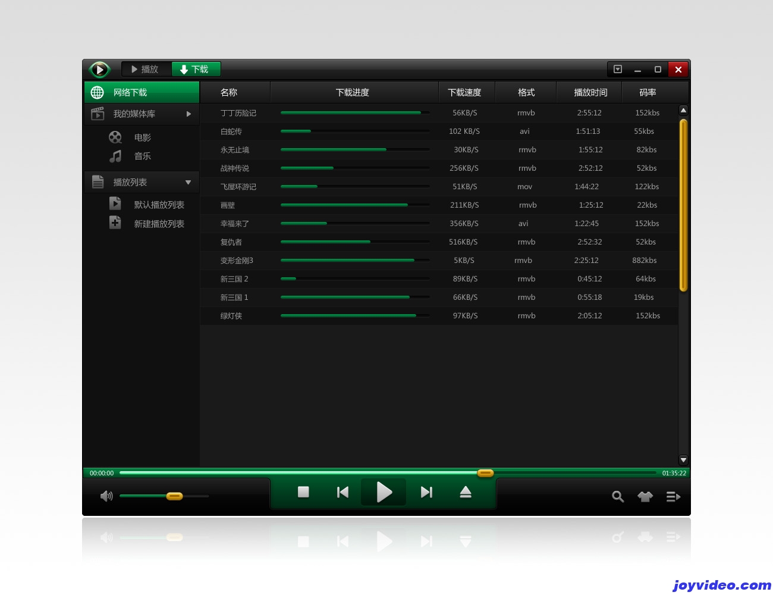Click the volume slider handle
This screenshot has height=595, width=773.
174,496
